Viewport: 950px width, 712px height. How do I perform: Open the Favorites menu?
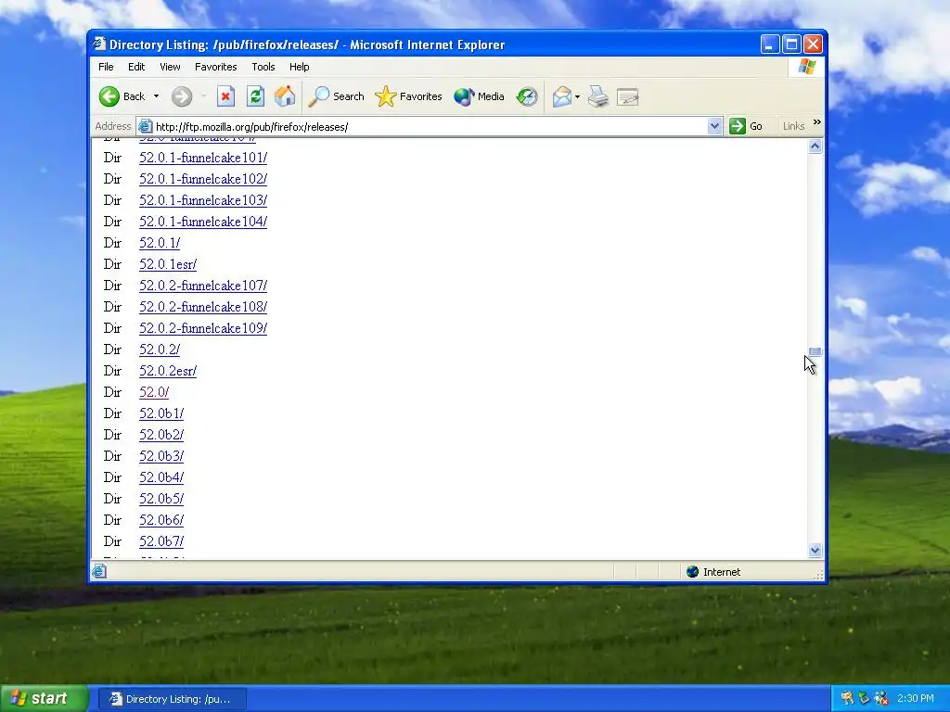pos(215,67)
